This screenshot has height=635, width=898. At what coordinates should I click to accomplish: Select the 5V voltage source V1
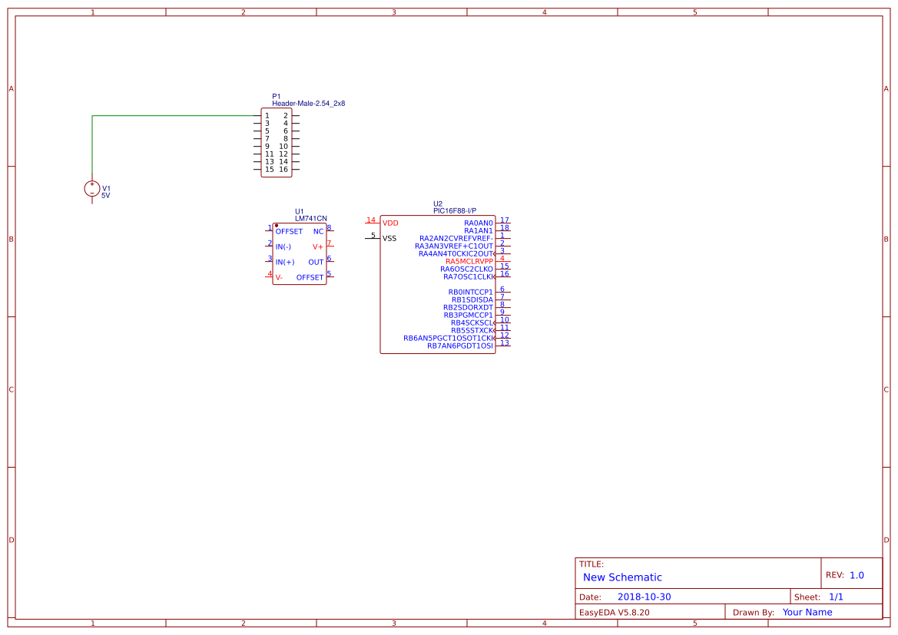click(x=92, y=189)
